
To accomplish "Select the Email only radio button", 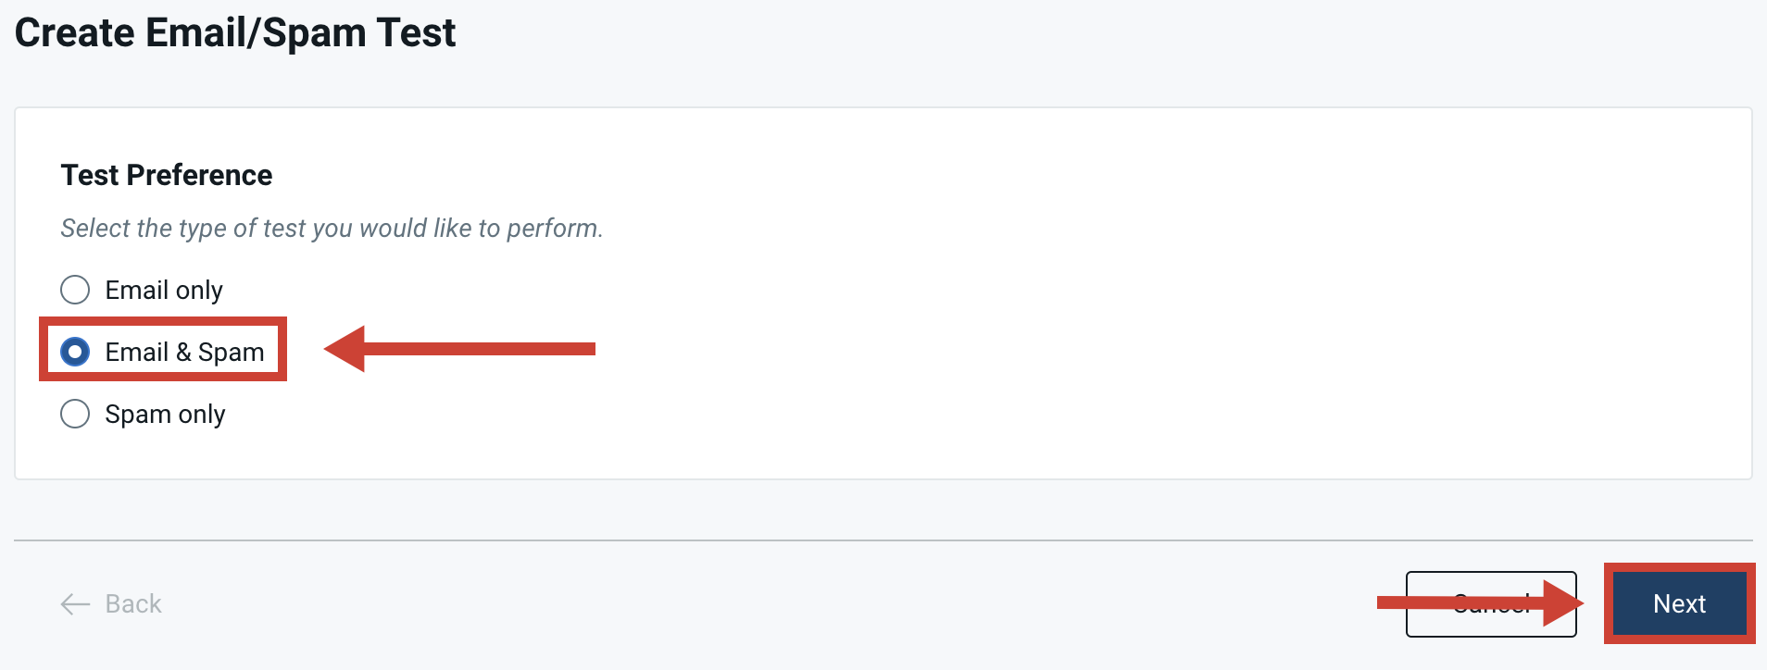I will 75,289.
